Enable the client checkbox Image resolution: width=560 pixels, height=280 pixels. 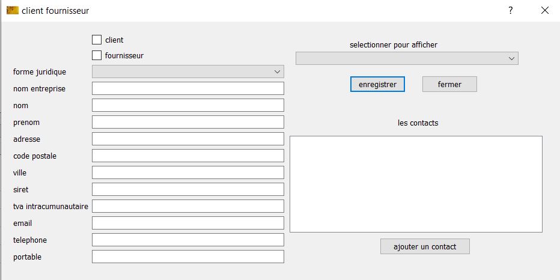97,40
